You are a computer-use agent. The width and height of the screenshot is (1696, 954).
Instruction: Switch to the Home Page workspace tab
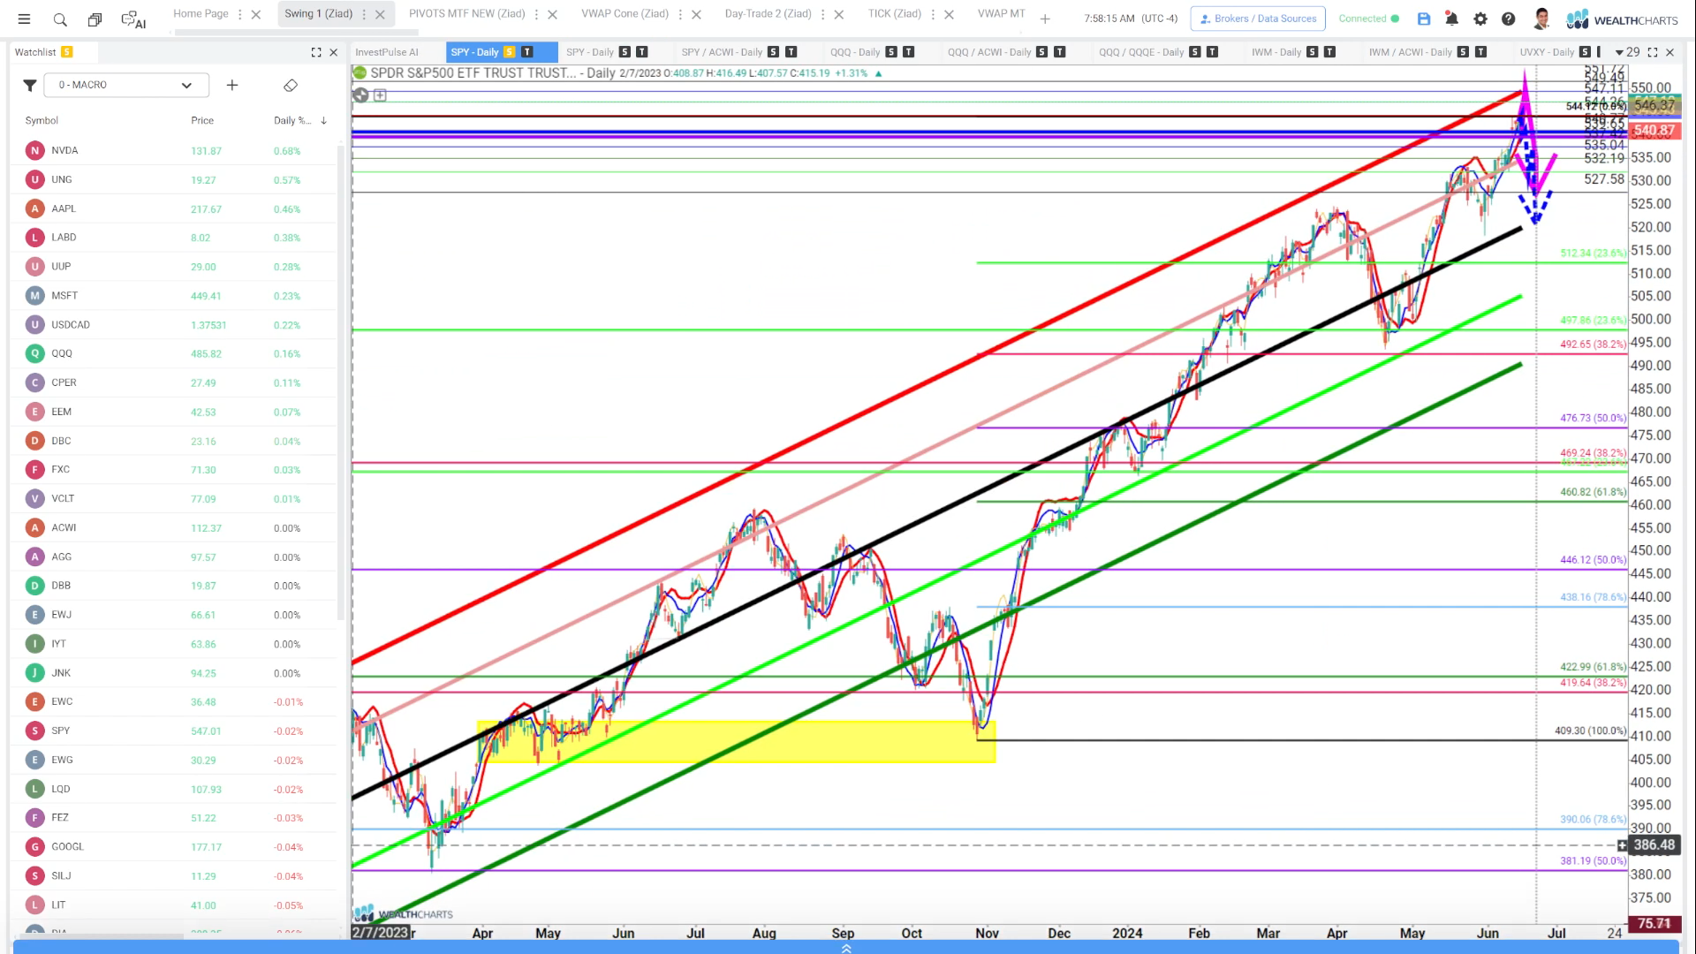[201, 14]
